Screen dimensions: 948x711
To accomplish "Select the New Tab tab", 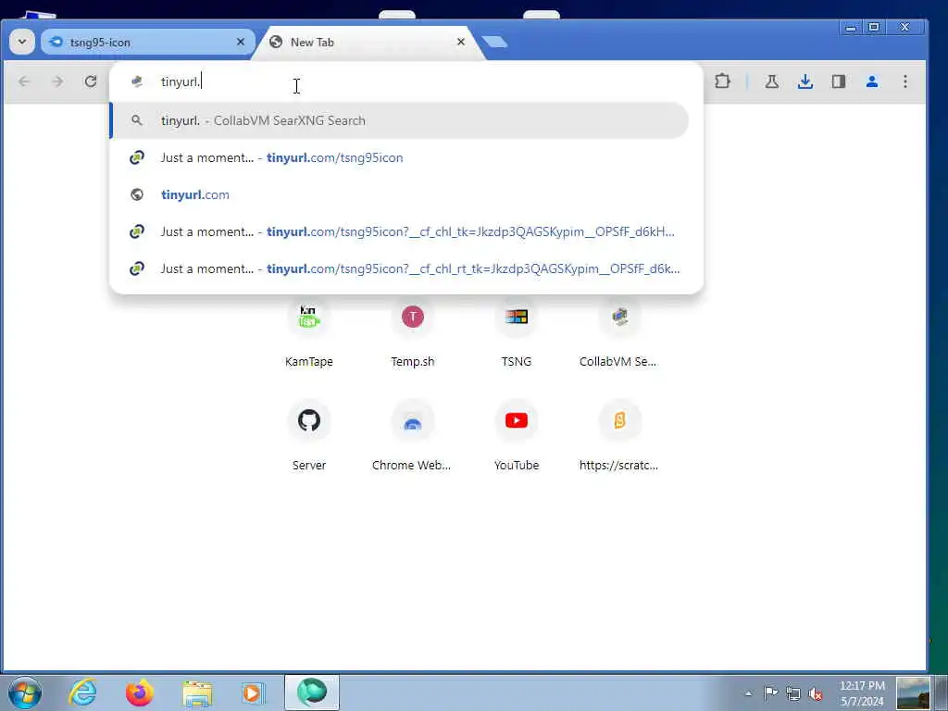I will [x=368, y=42].
